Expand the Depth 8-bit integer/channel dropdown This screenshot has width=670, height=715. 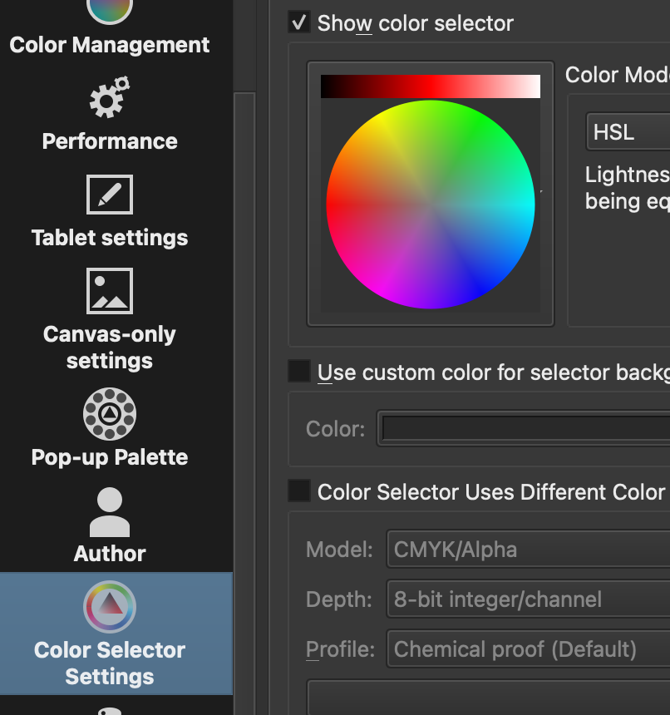pos(528,599)
